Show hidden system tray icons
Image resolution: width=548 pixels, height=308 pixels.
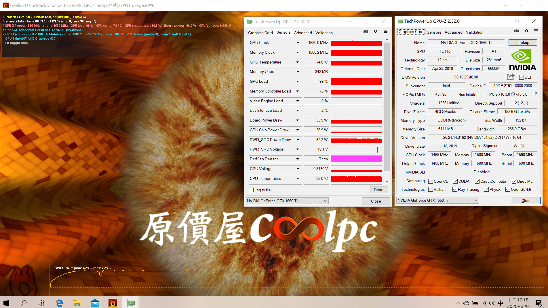(x=457, y=303)
